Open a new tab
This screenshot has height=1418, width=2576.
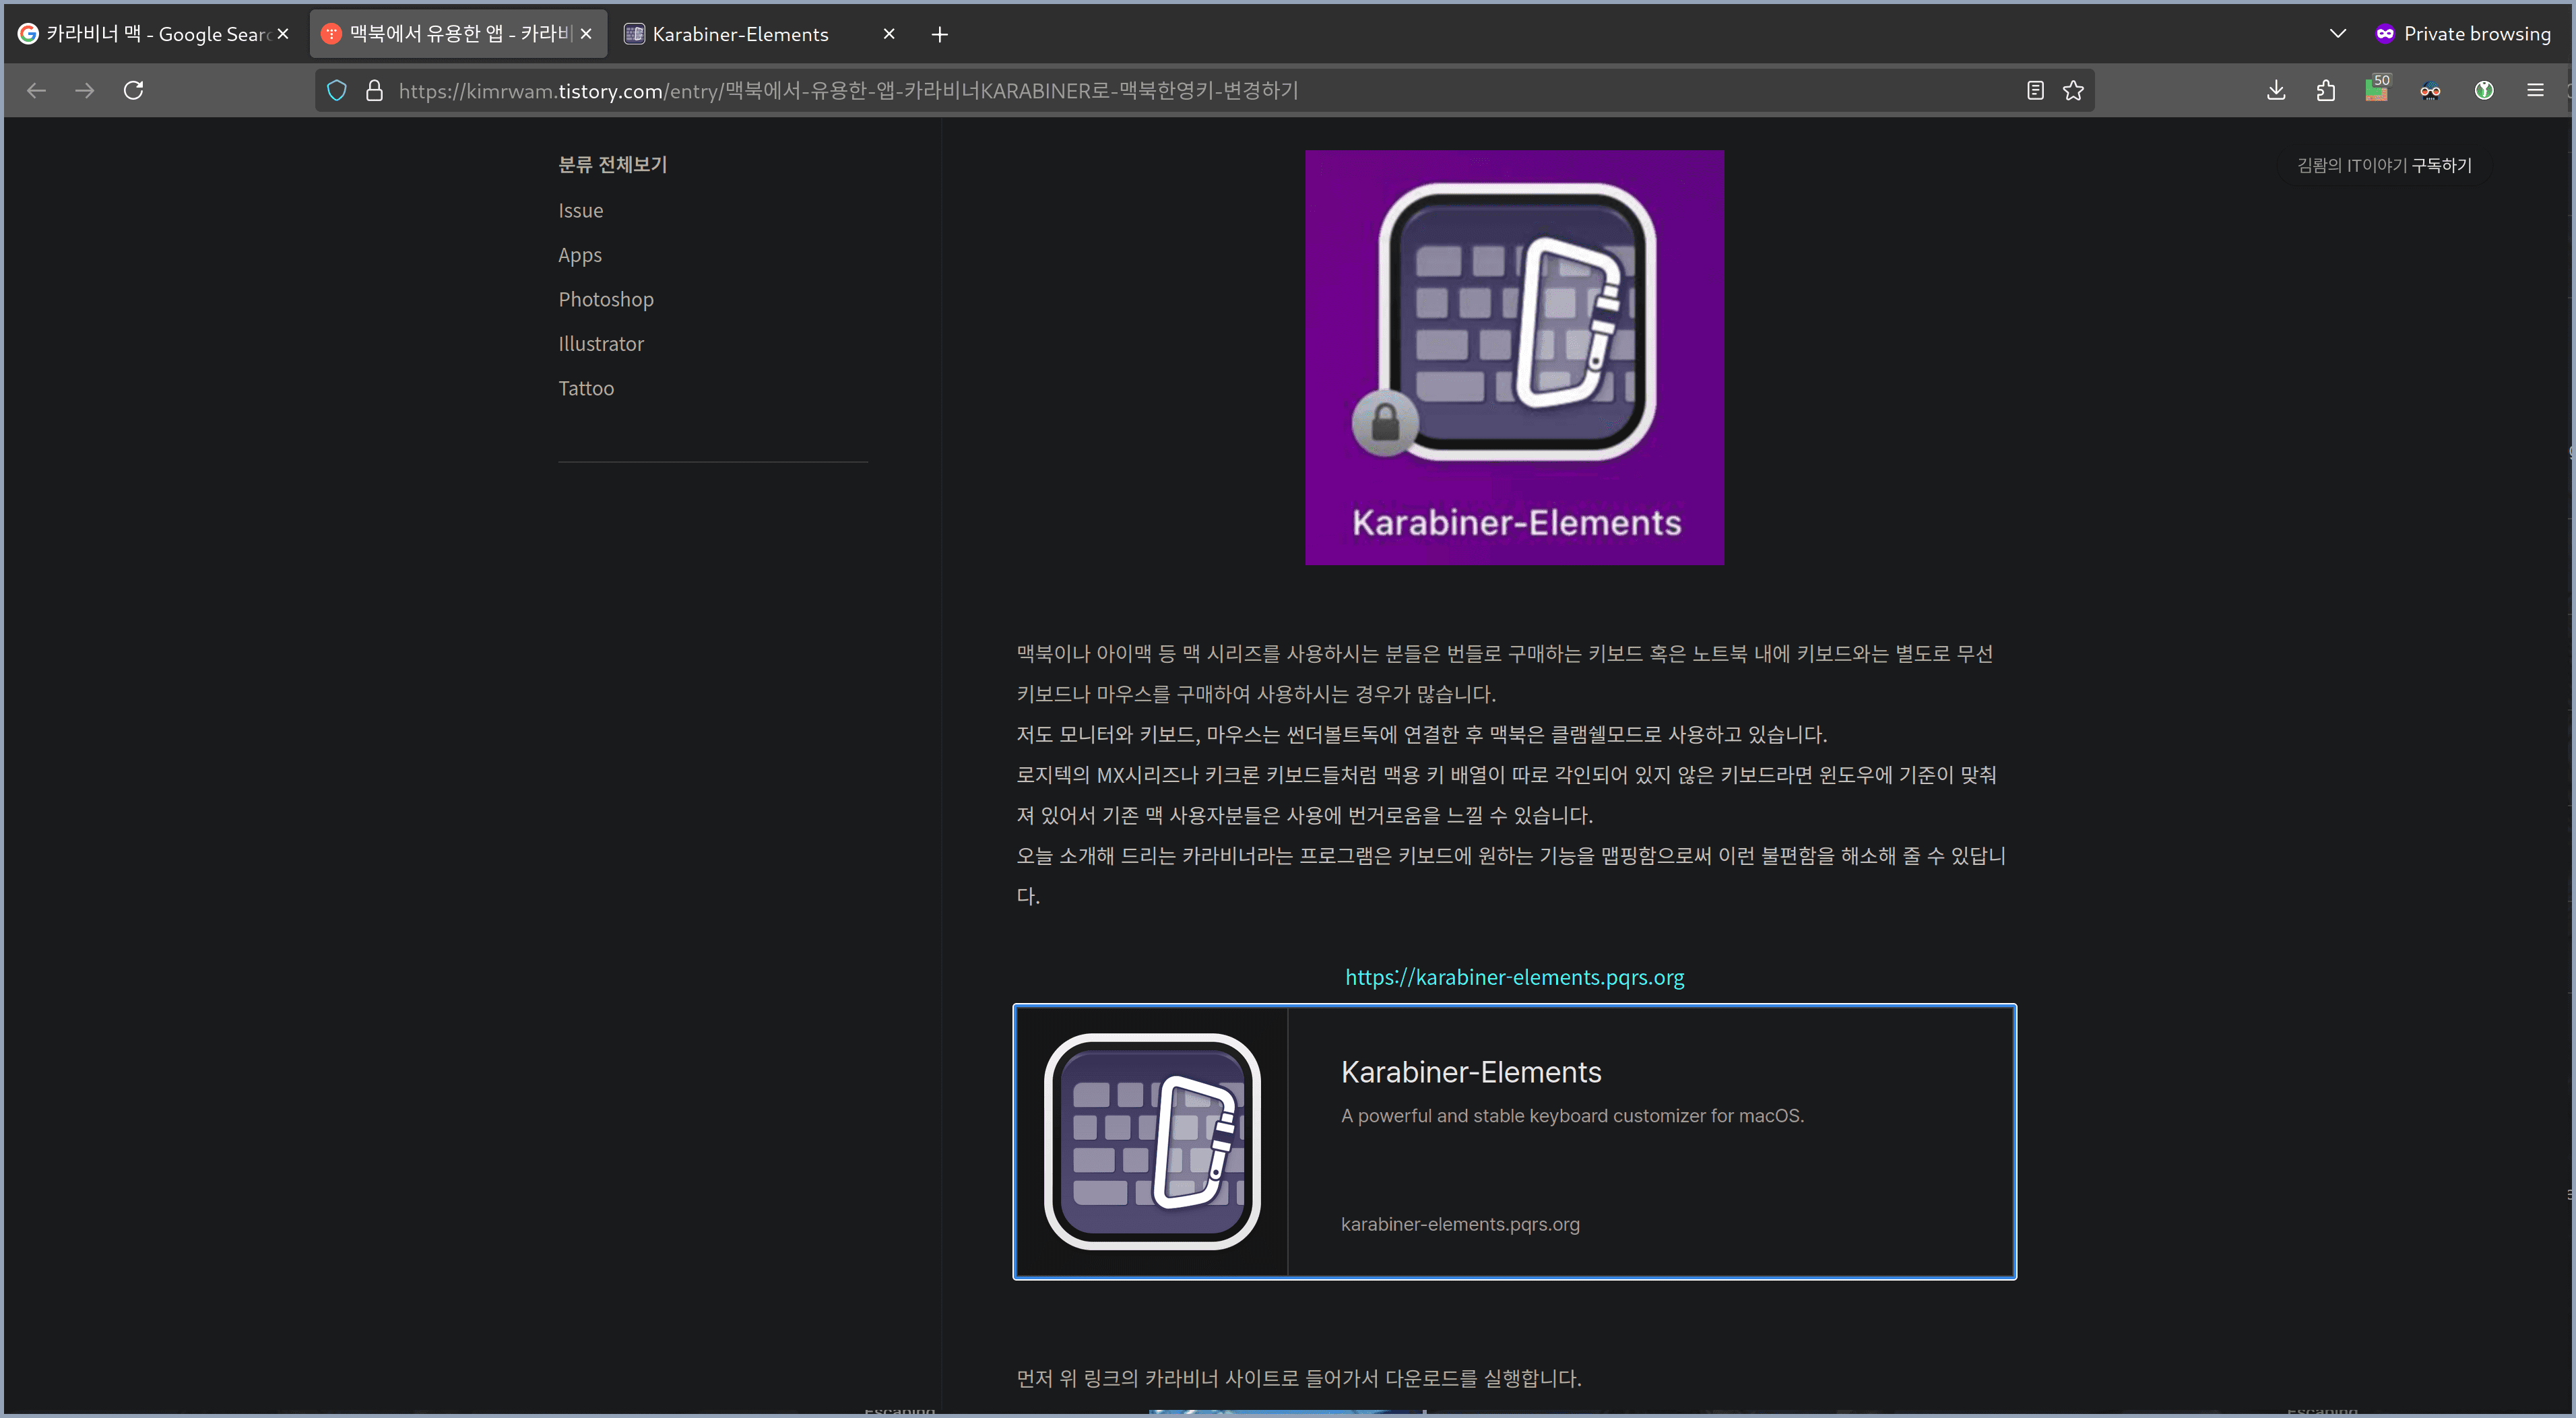pyautogui.click(x=939, y=34)
